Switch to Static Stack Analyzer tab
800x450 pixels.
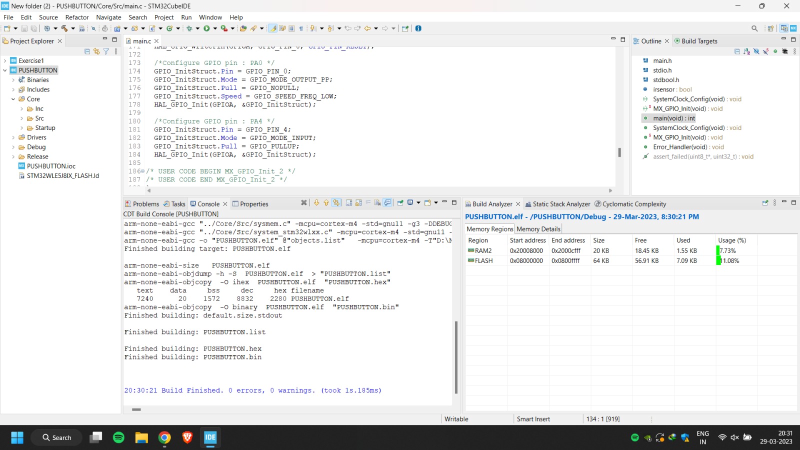point(557,204)
